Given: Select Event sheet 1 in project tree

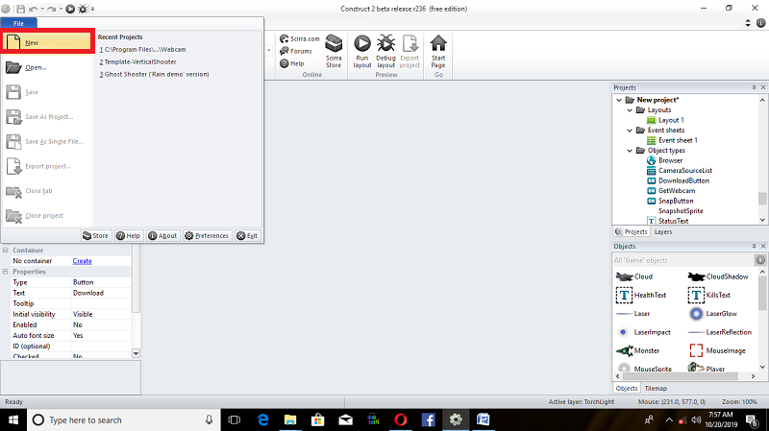Looking at the screenshot, I should pyautogui.click(x=672, y=140).
